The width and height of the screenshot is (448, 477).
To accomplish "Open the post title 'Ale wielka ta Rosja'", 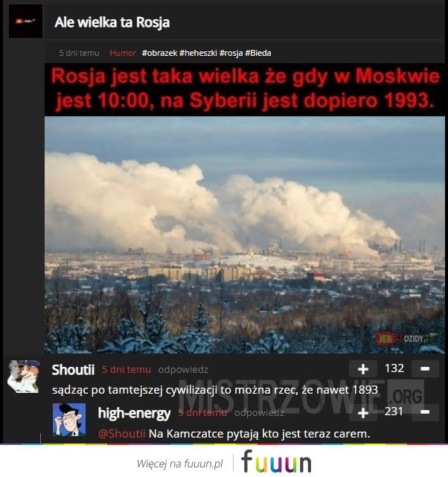I will pos(112,22).
